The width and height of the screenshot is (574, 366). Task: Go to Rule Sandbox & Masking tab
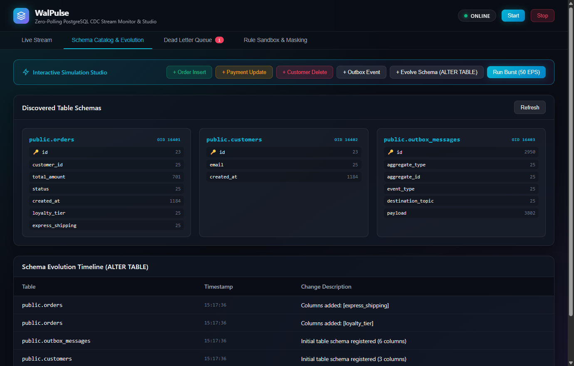pyautogui.click(x=275, y=40)
